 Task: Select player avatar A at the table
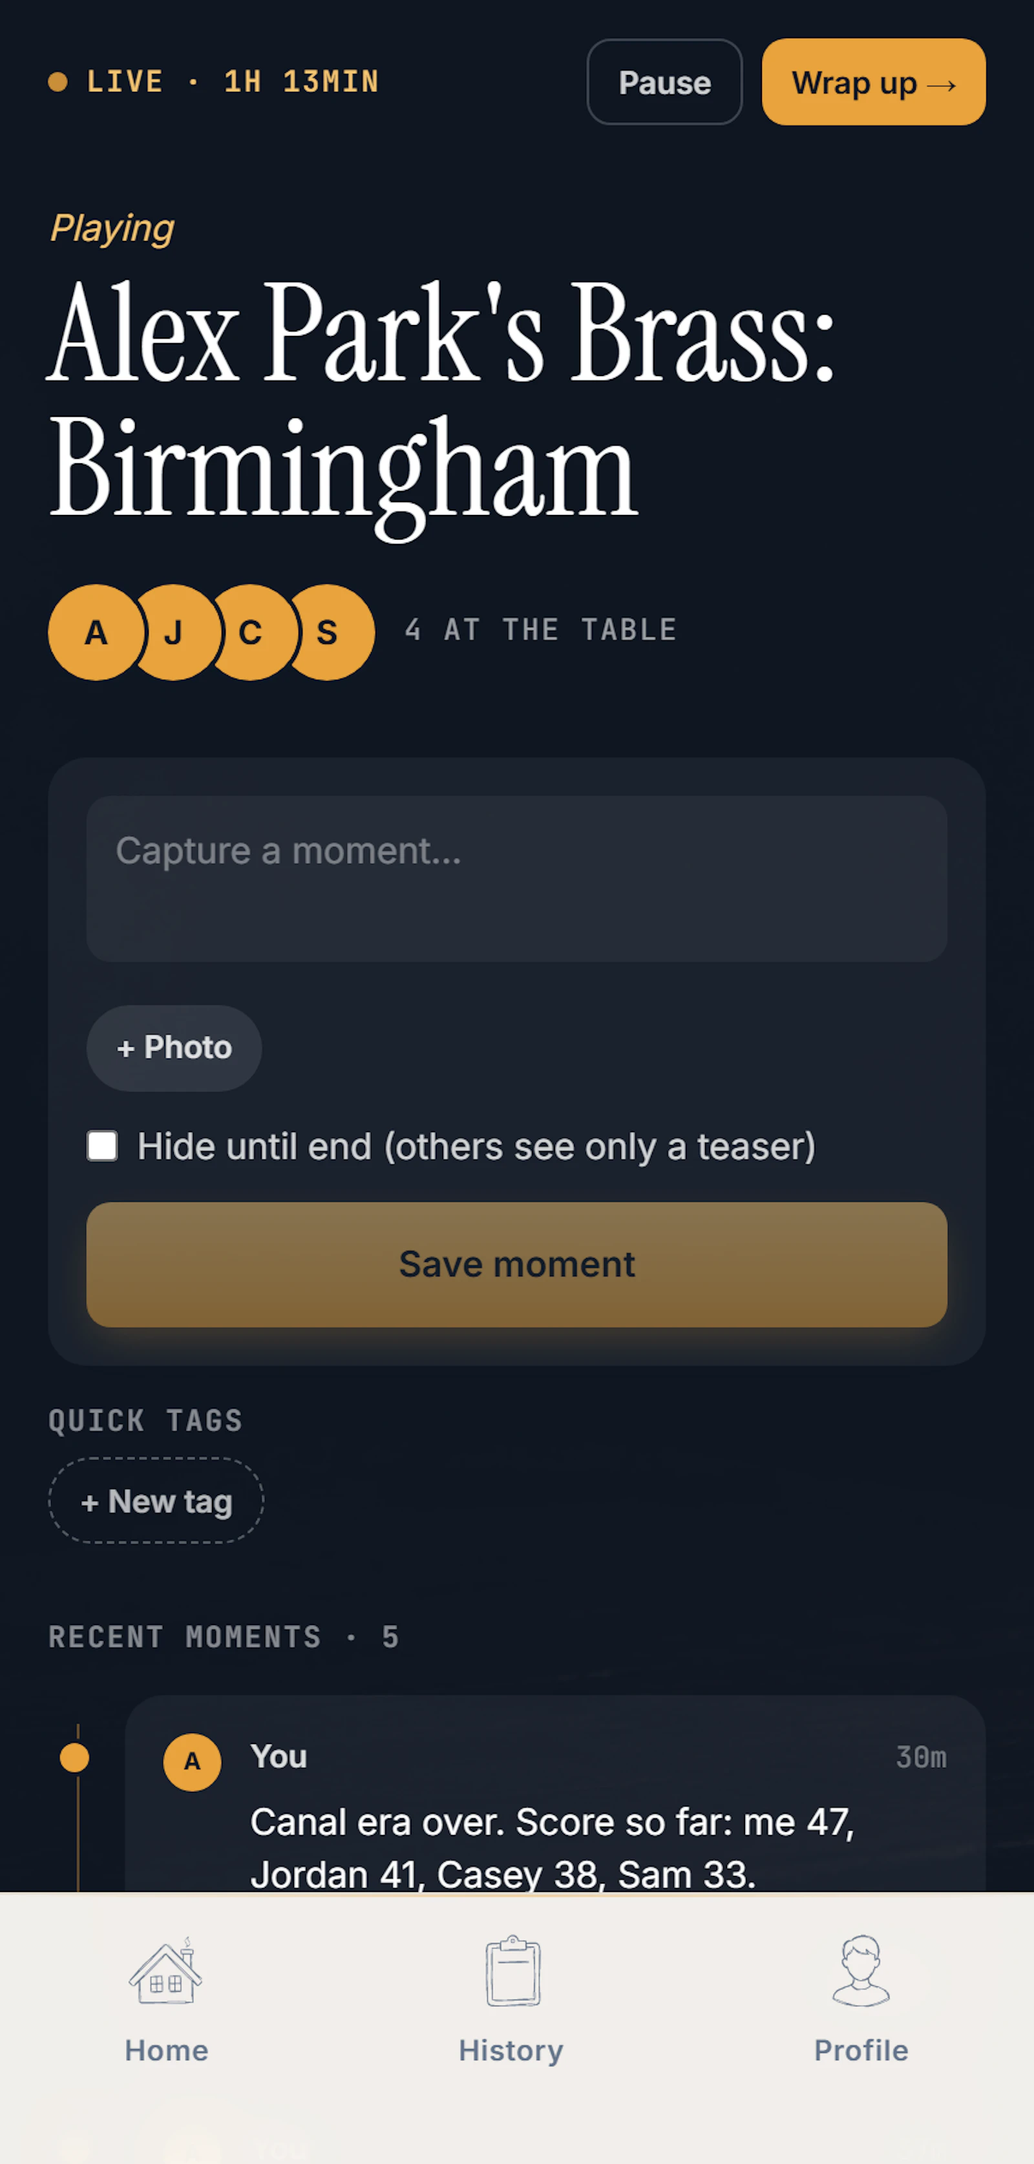(96, 632)
